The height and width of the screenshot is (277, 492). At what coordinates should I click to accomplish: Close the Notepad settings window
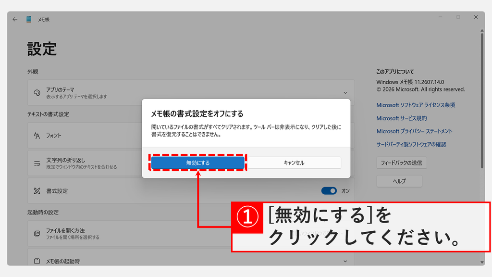[476, 17]
